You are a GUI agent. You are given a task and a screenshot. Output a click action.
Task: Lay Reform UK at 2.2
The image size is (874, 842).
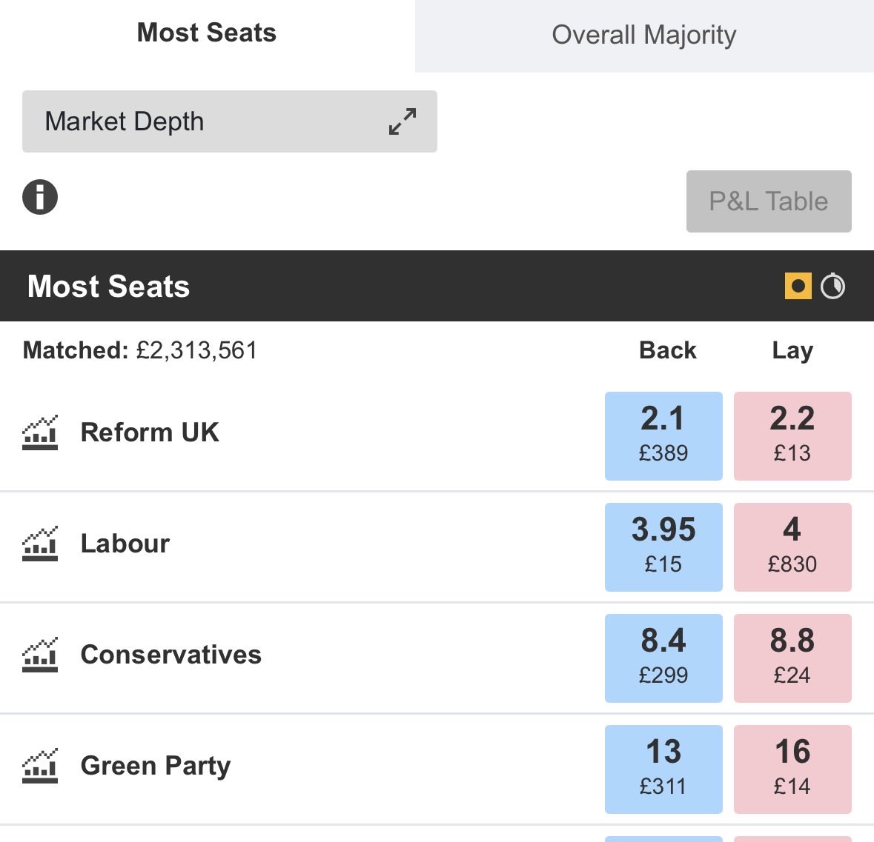point(792,436)
